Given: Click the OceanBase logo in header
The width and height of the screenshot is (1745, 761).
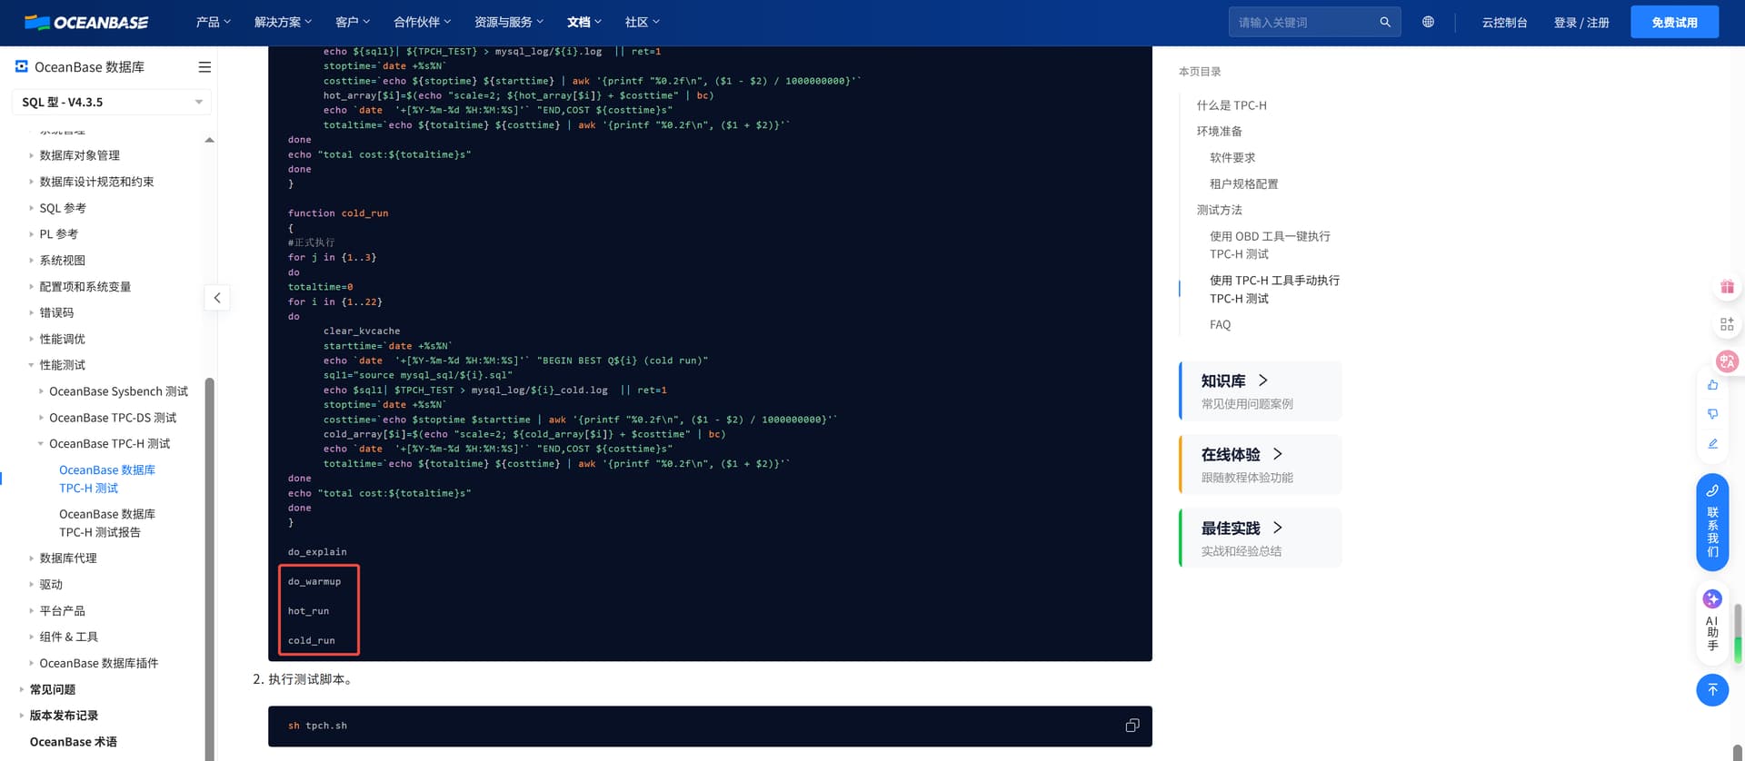Looking at the screenshot, I should tap(86, 22).
